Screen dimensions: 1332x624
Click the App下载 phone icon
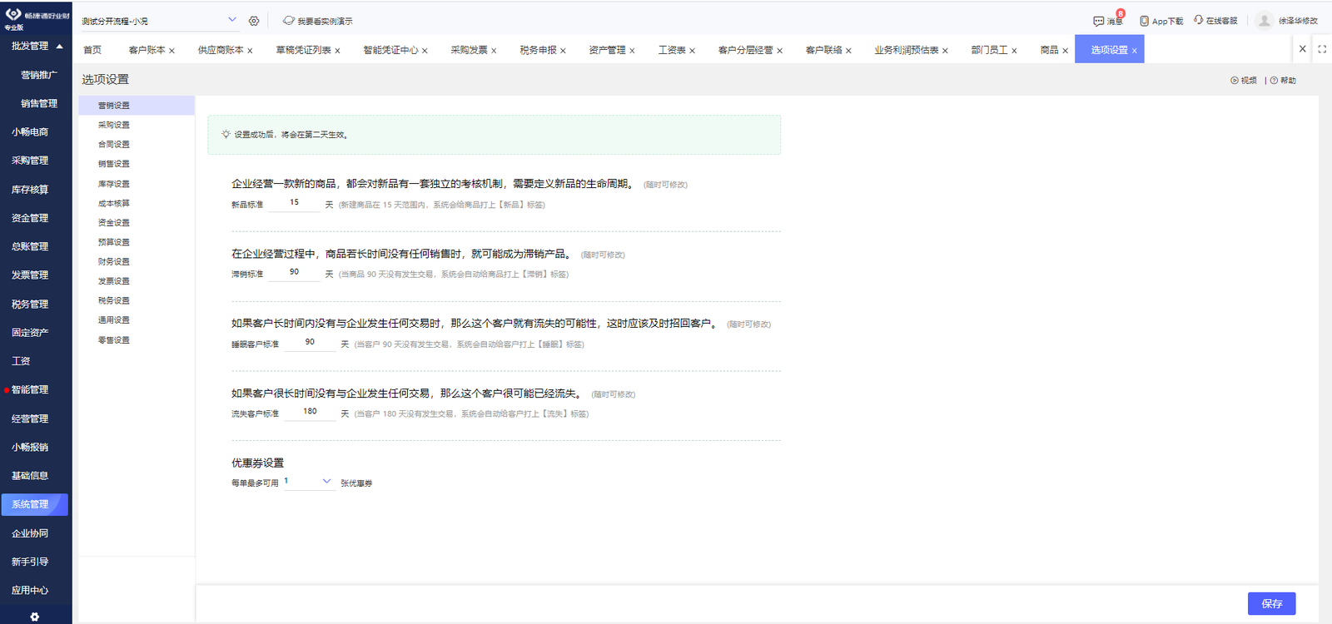click(x=1144, y=21)
